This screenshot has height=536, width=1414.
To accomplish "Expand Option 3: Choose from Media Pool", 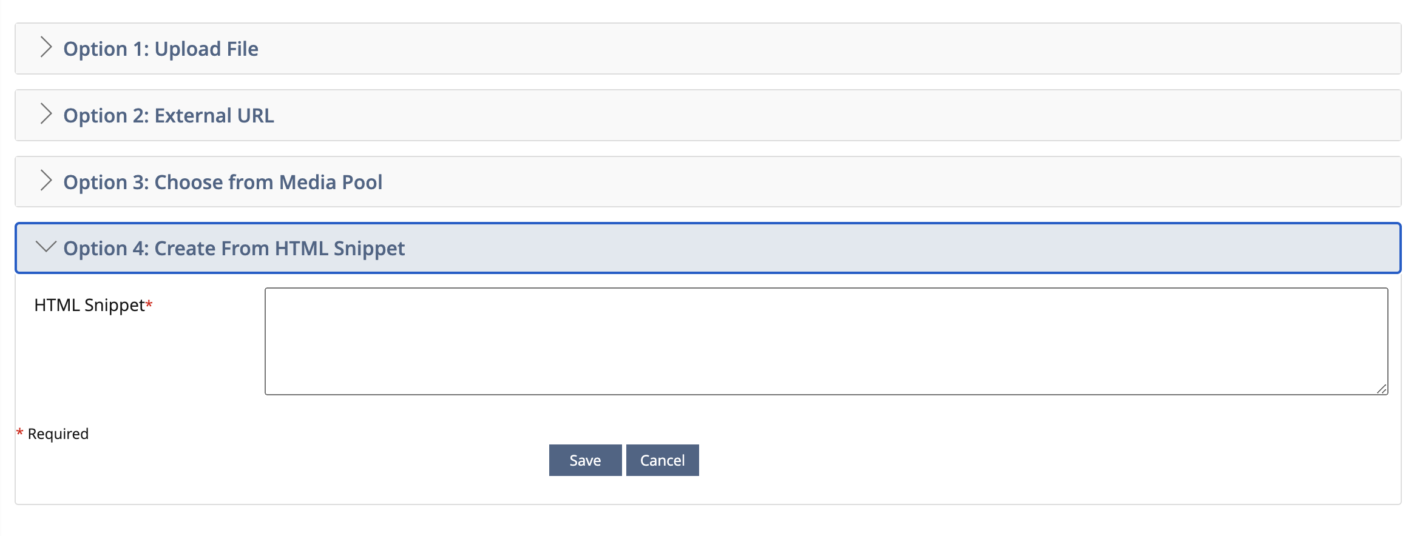I will pyautogui.click(x=708, y=182).
